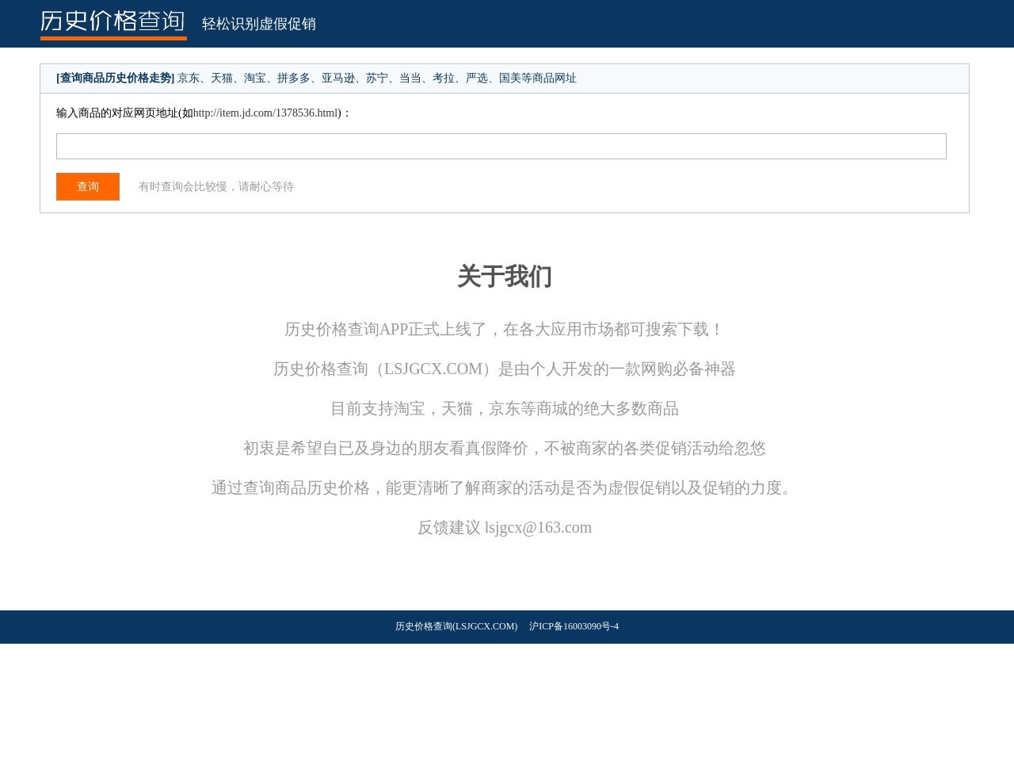The height and width of the screenshot is (761, 1014).
Task: Click the line 目前支持淘宝，天猫，京东等商城
Action: pos(505,408)
